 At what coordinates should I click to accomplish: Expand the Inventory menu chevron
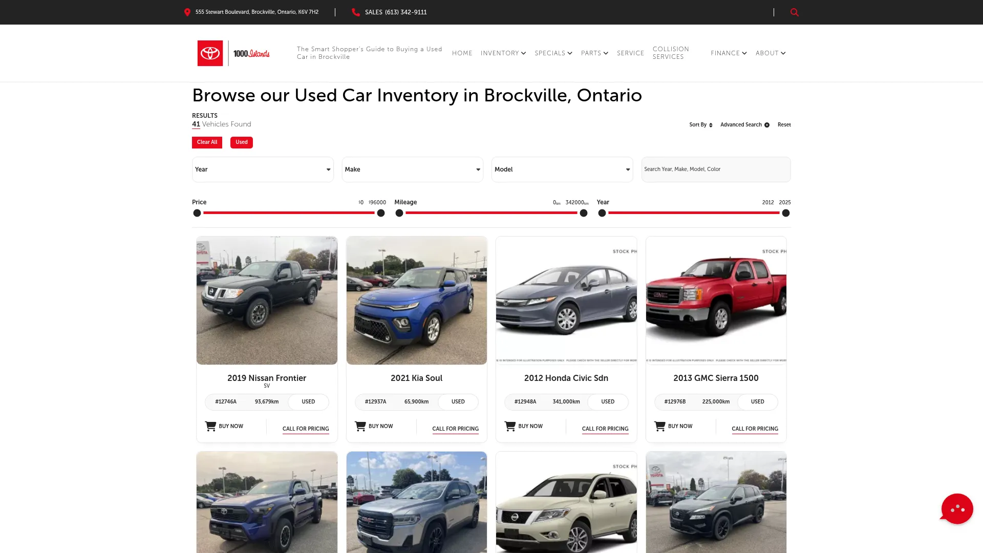(524, 53)
